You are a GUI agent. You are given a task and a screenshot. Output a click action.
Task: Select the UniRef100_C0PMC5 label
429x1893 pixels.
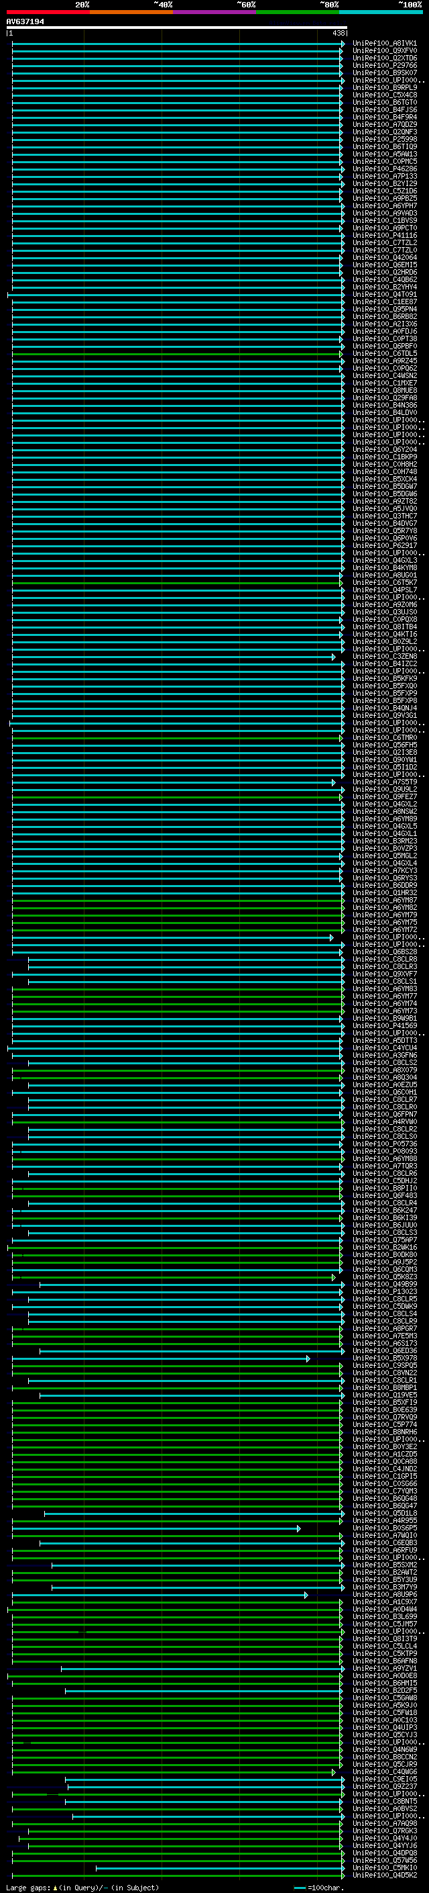tap(384, 162)
